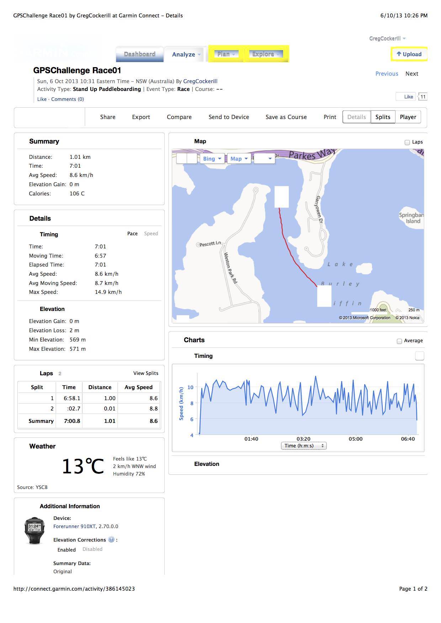Open the Time (h:m:s) chart axis selector
The width and height of the screenshot is (441, 623).
point(303,446)
